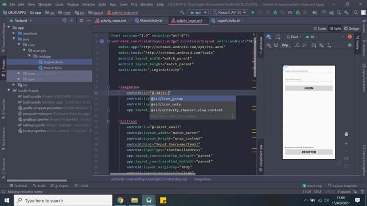The image size is (367, 206).
Task: Open API version 30 dropdown in preview
Action: coord(311,37)
